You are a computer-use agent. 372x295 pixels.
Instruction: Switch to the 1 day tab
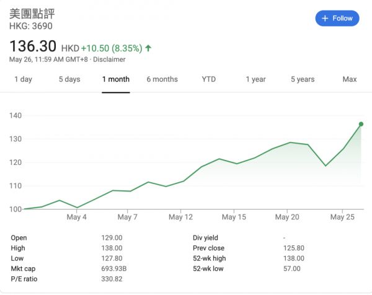23,79
